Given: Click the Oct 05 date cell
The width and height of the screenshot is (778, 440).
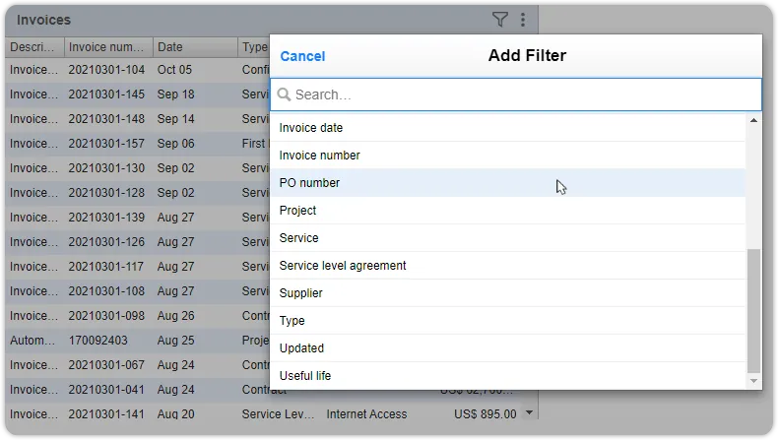Looking at the screenshot, I should click(x=174, y=70).
